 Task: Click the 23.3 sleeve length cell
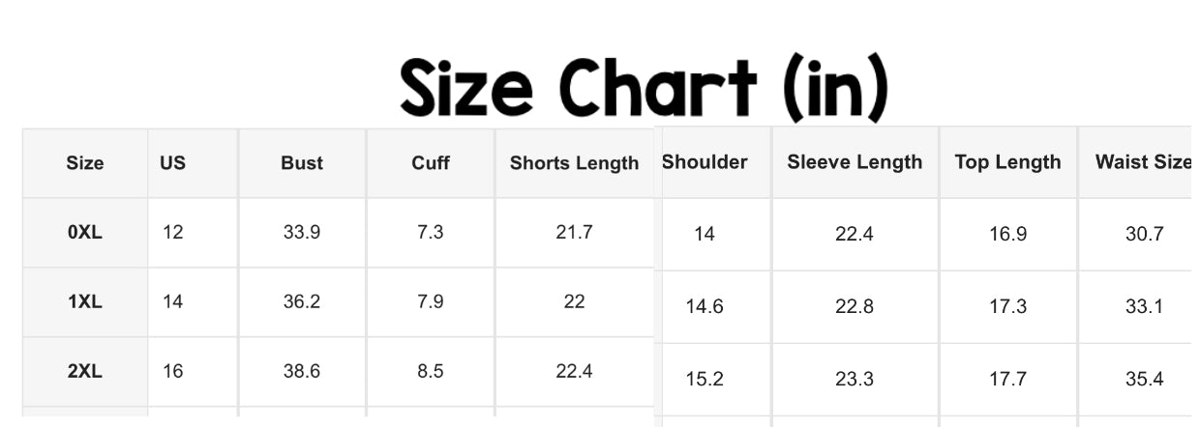(x=855, y=379)
